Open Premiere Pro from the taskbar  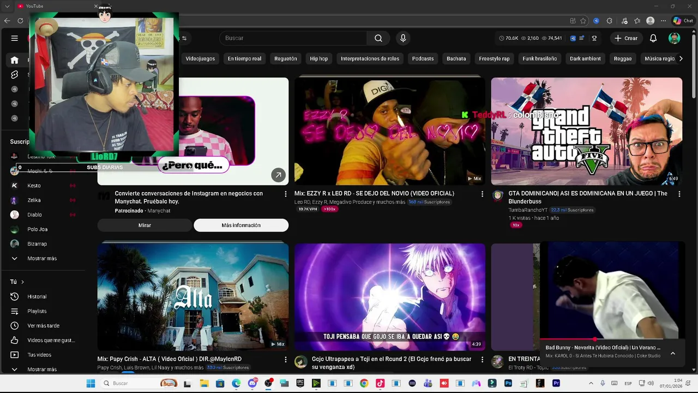tap(556, 383)
